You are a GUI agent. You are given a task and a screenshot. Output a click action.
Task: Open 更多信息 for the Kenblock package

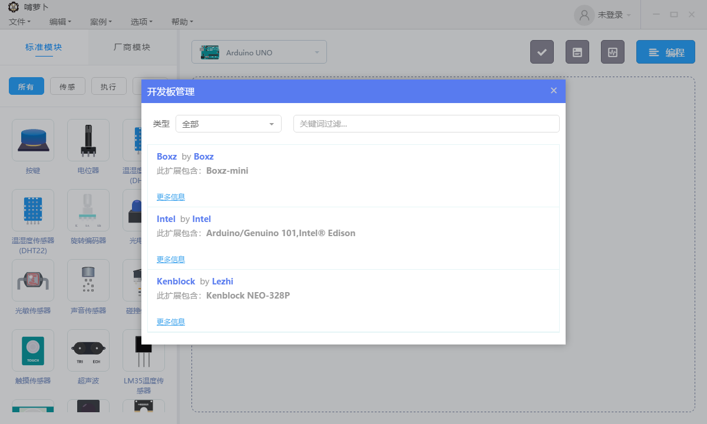[x=171, y=322]
